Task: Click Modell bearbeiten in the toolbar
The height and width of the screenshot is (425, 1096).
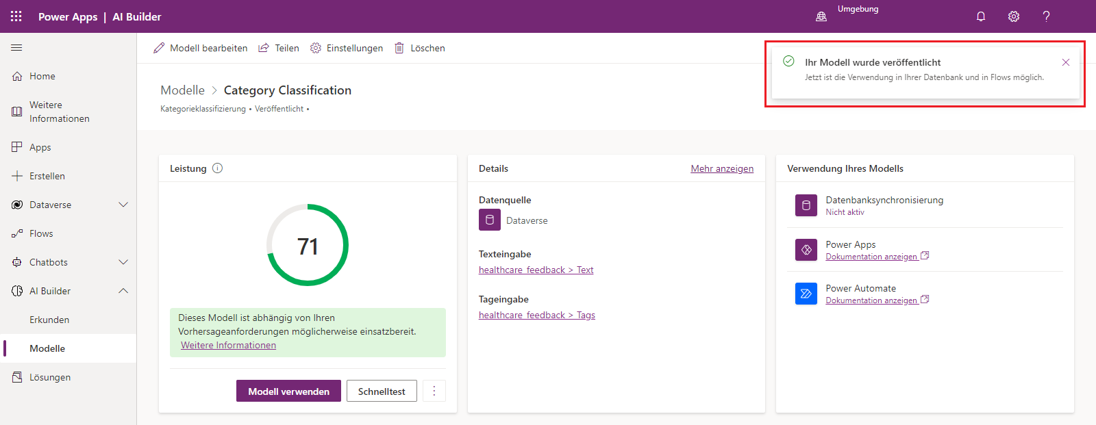Action: pos(201,48)
